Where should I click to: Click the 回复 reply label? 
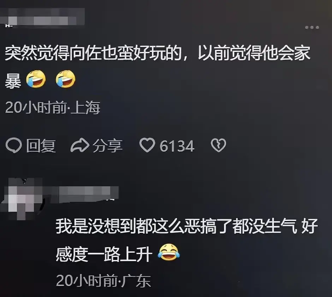[x=41, y=146]
